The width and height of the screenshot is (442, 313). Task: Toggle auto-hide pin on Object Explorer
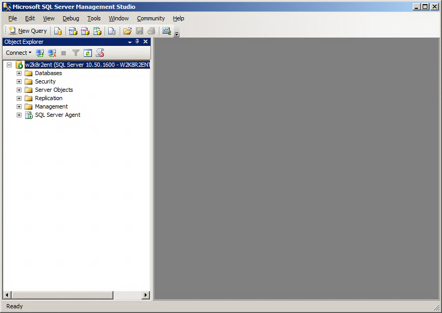tap(137, 42)
